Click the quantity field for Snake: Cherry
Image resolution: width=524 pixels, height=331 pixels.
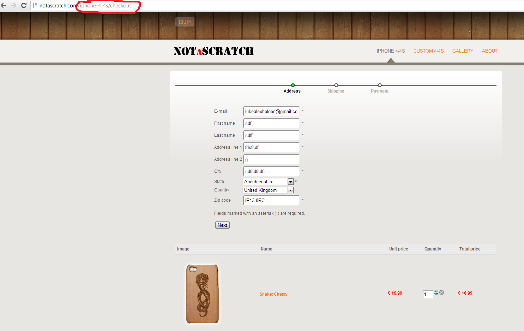pyautogui.click(x=428, y=294)
